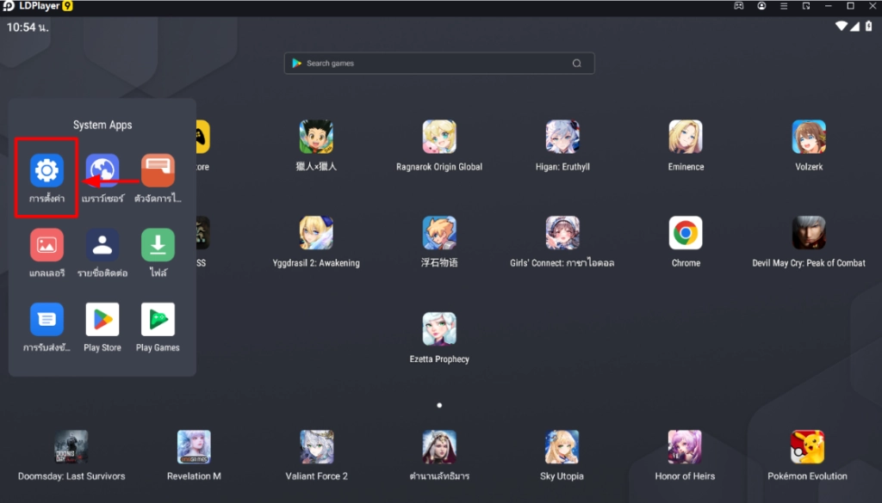Open the blue Browser app icon
882x503 pixels.
[102, 171]
